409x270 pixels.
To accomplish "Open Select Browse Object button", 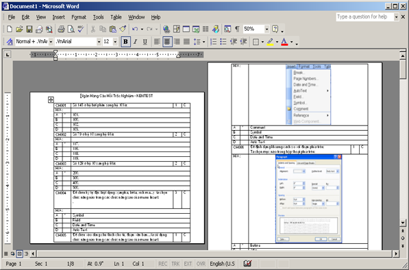I will click(x=403, y=238).
